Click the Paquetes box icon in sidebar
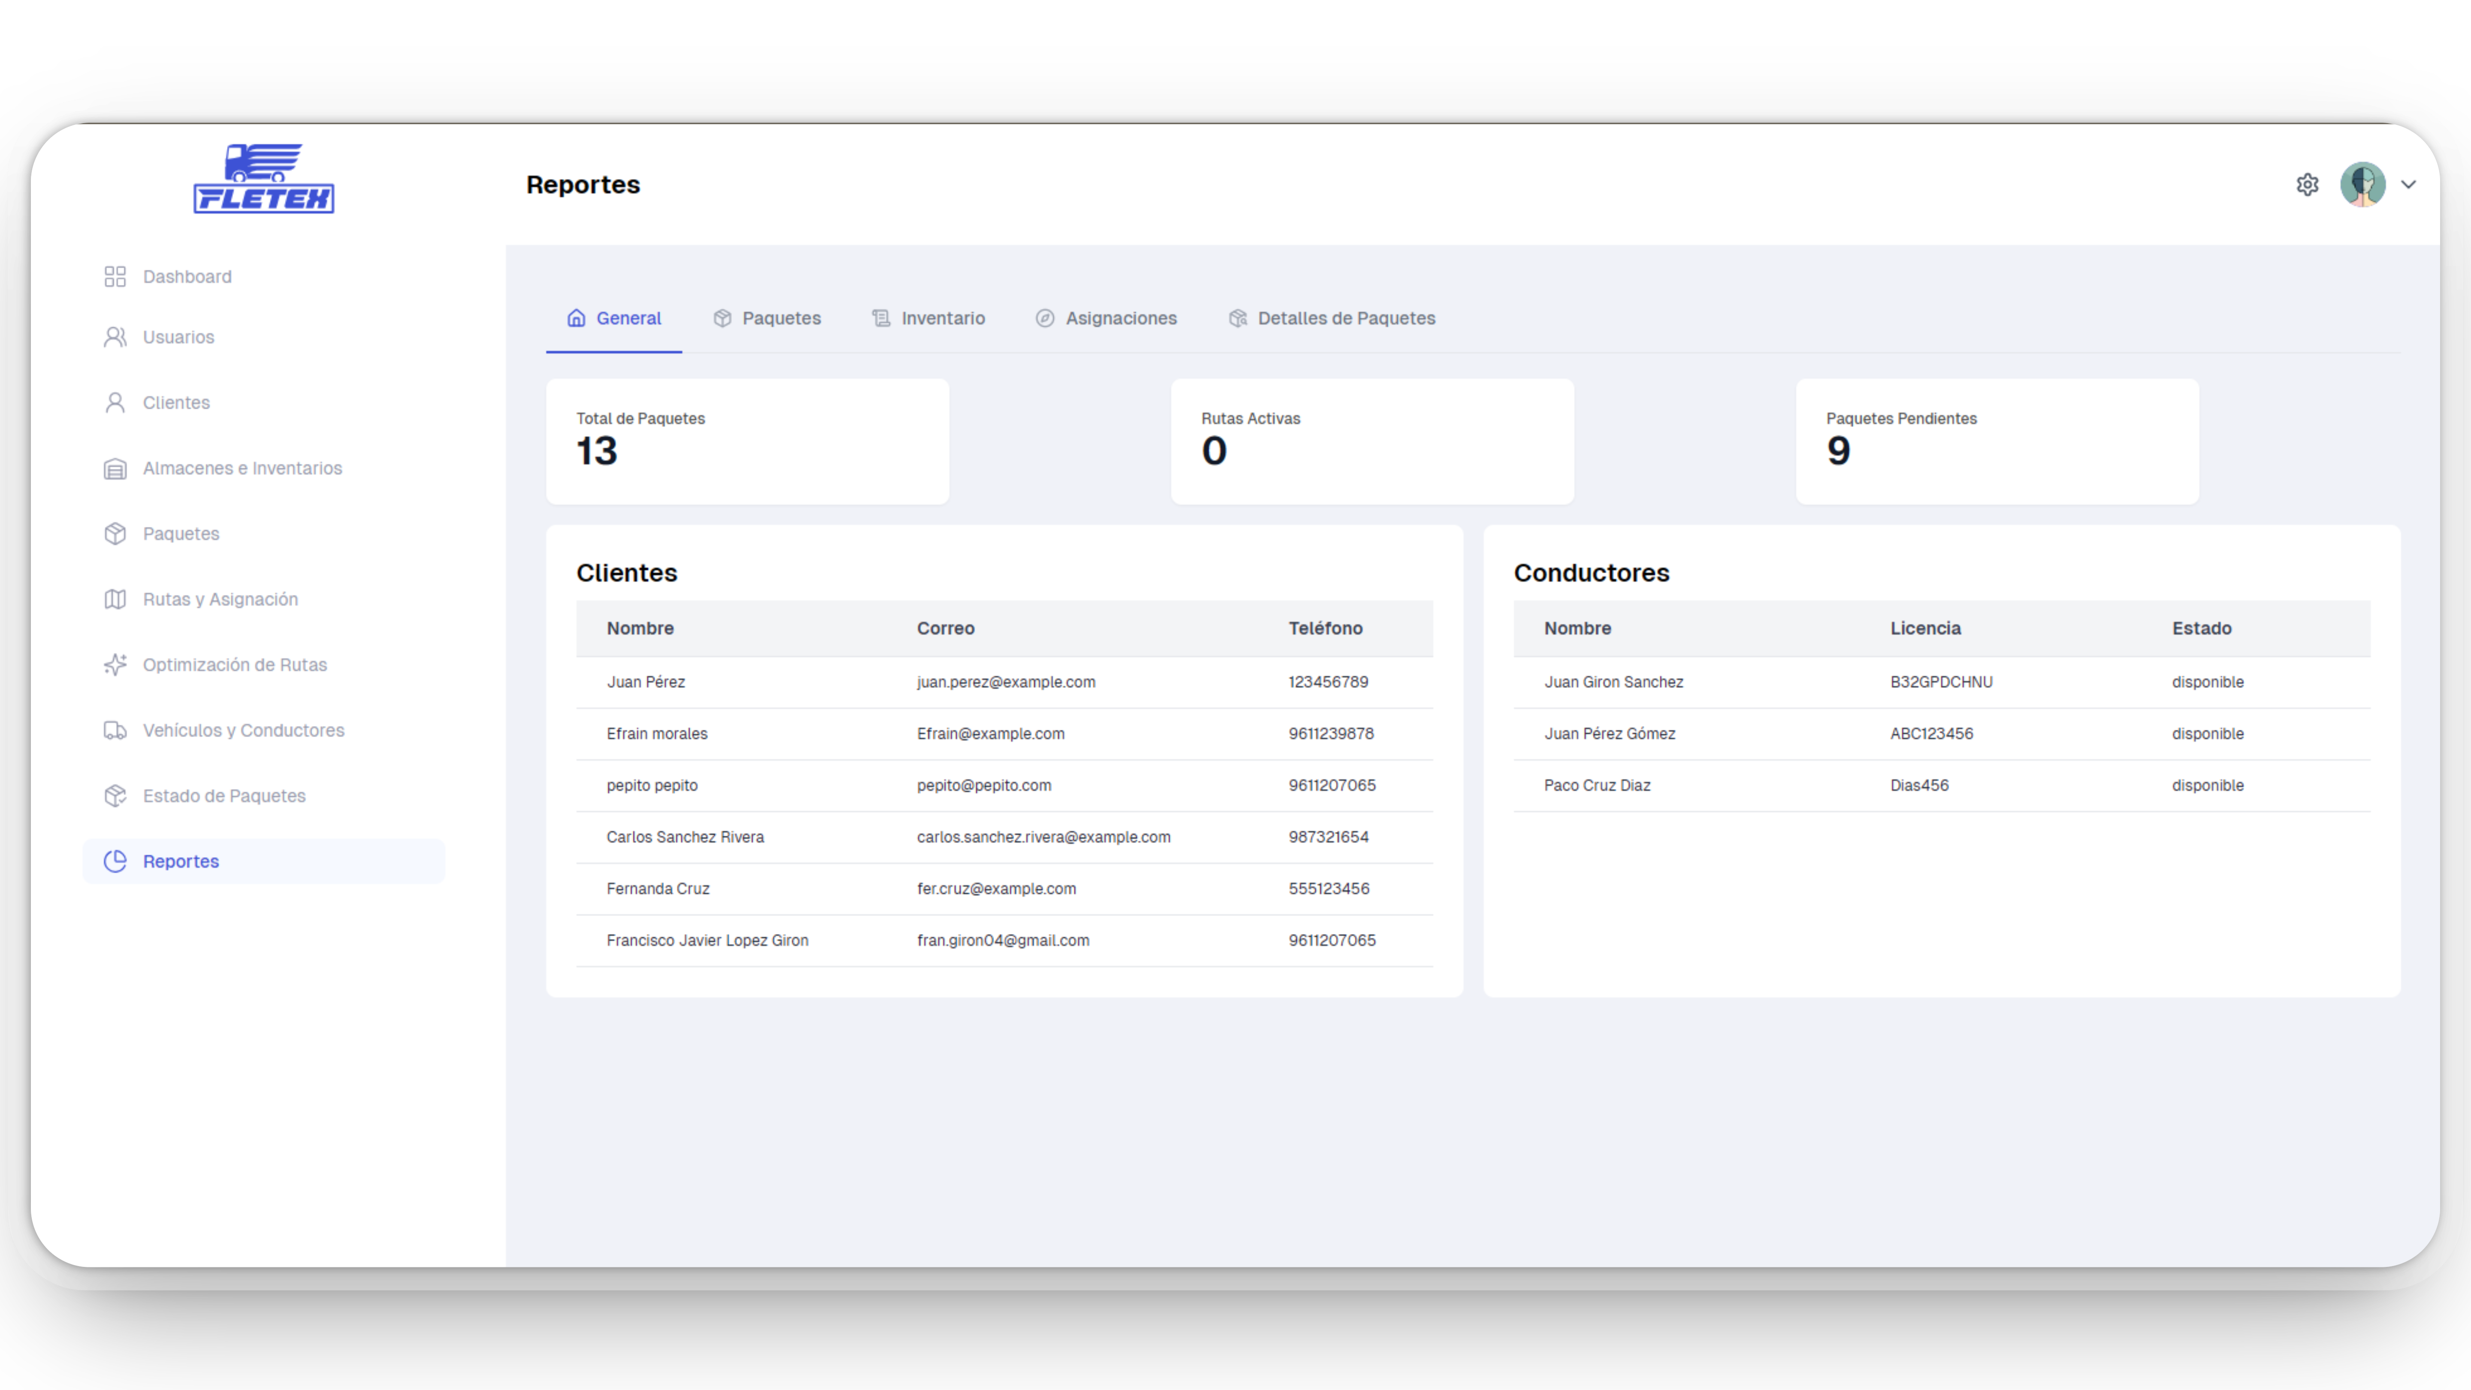This screenshot has width=2471, height=1390. point(115,533)
